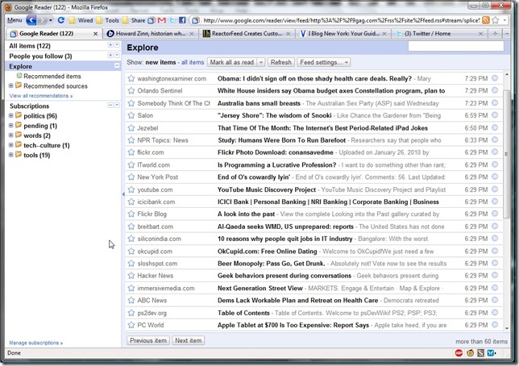Select All items (122) in sidebar
The height and width of the screenshot is (366, 519).
(x=30, y=46)
